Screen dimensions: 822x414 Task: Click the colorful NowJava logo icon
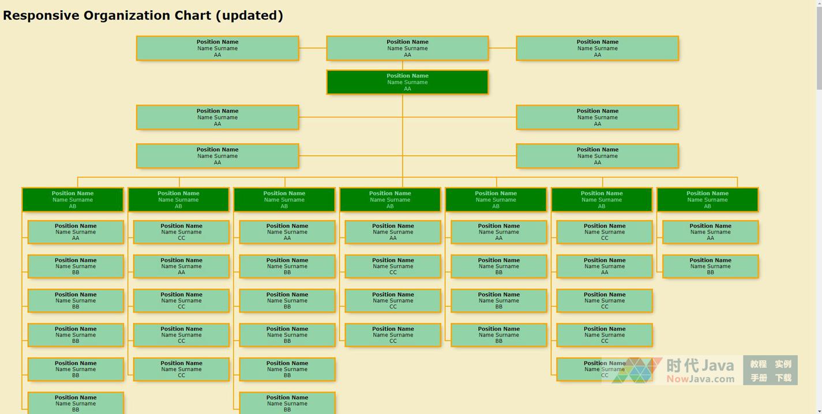click(636, 371)
